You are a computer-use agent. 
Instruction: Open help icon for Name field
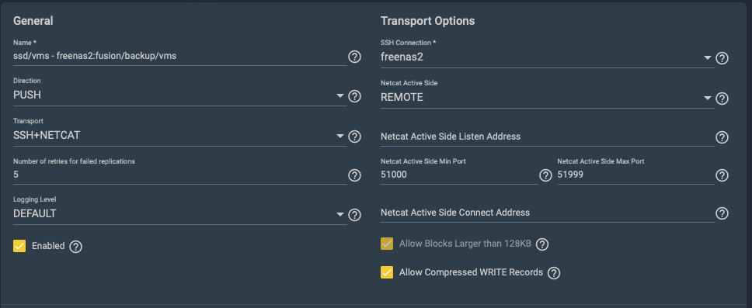(354, 57)
